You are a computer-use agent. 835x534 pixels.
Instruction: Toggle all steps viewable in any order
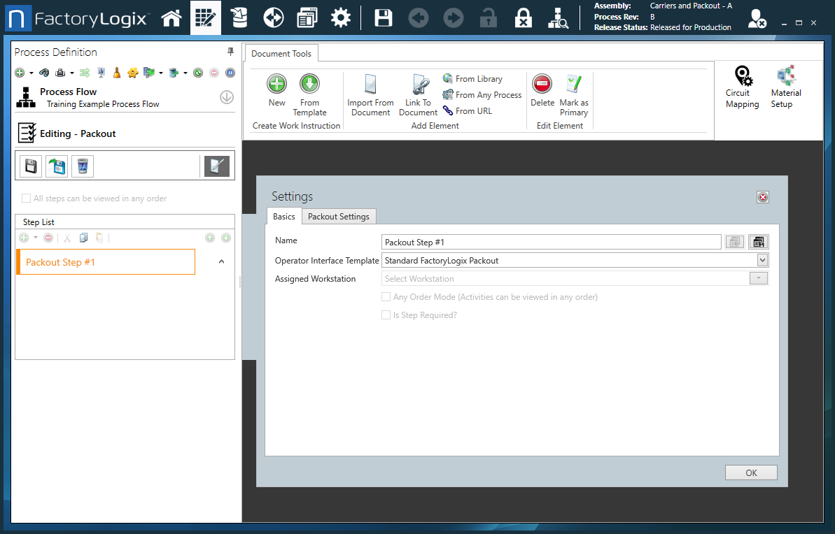(x=26, y=198)
